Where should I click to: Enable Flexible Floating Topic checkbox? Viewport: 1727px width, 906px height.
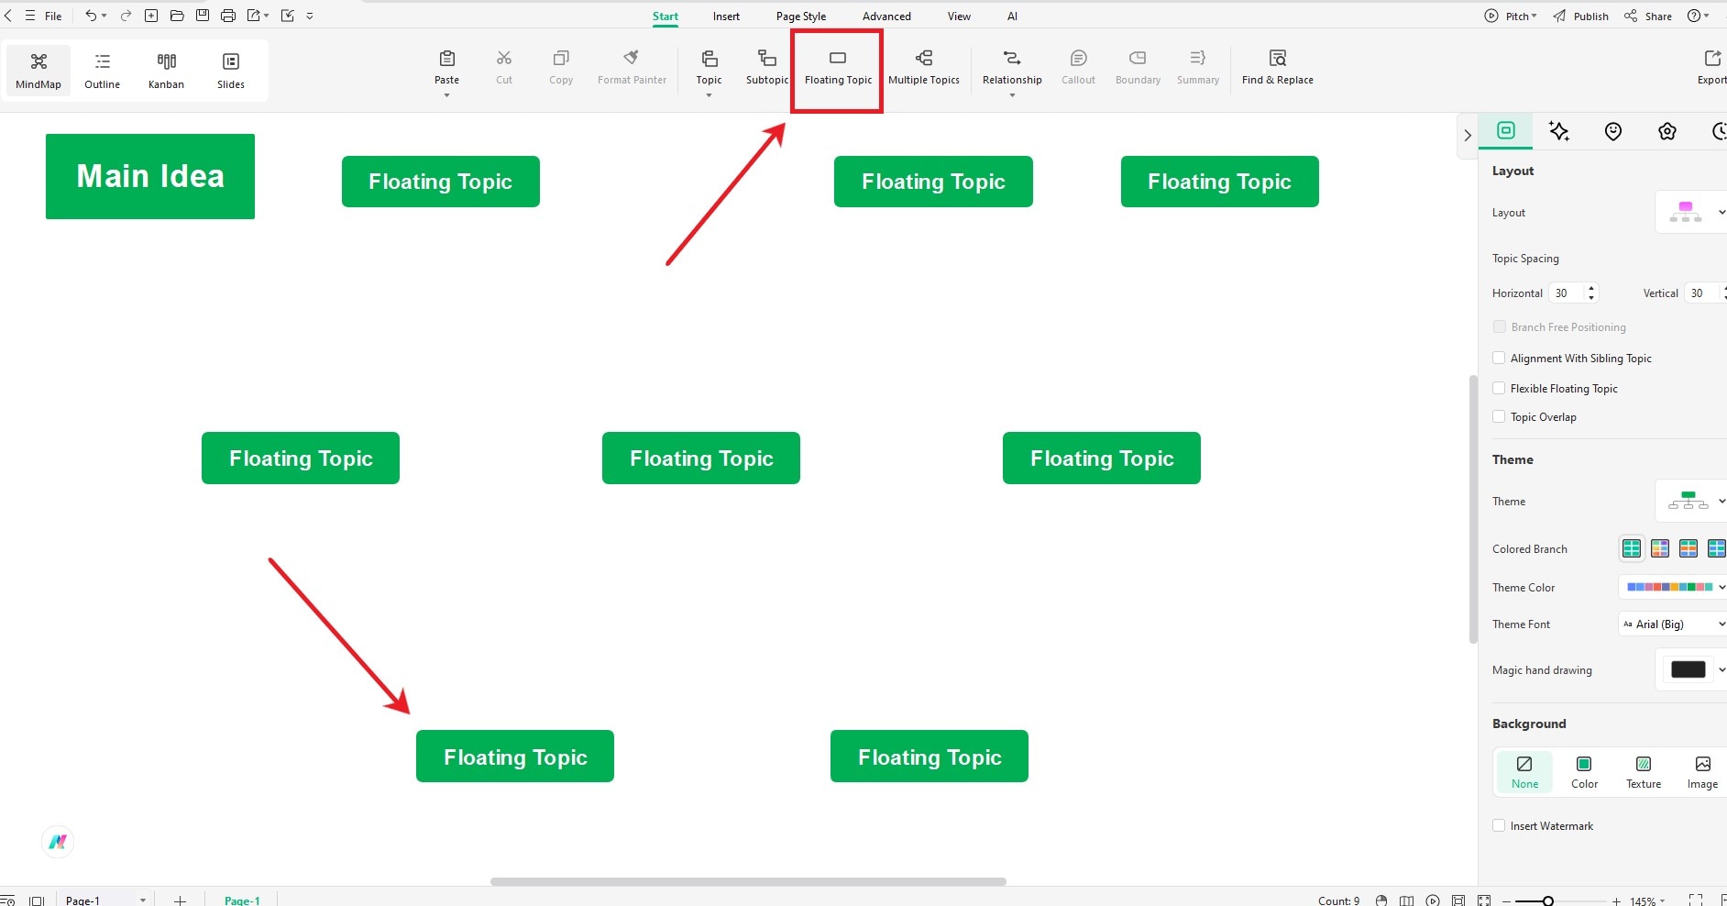[x=1499, y=388]
